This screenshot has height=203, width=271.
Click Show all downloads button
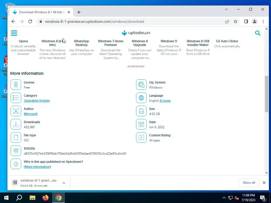click(249, 183)
